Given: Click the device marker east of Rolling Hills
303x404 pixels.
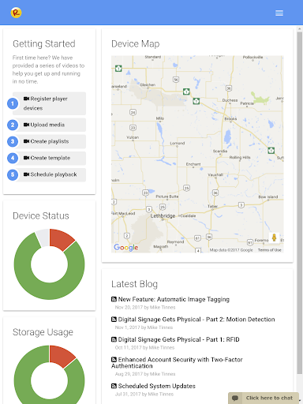Looking at the screenshot, I should point(271,151).
